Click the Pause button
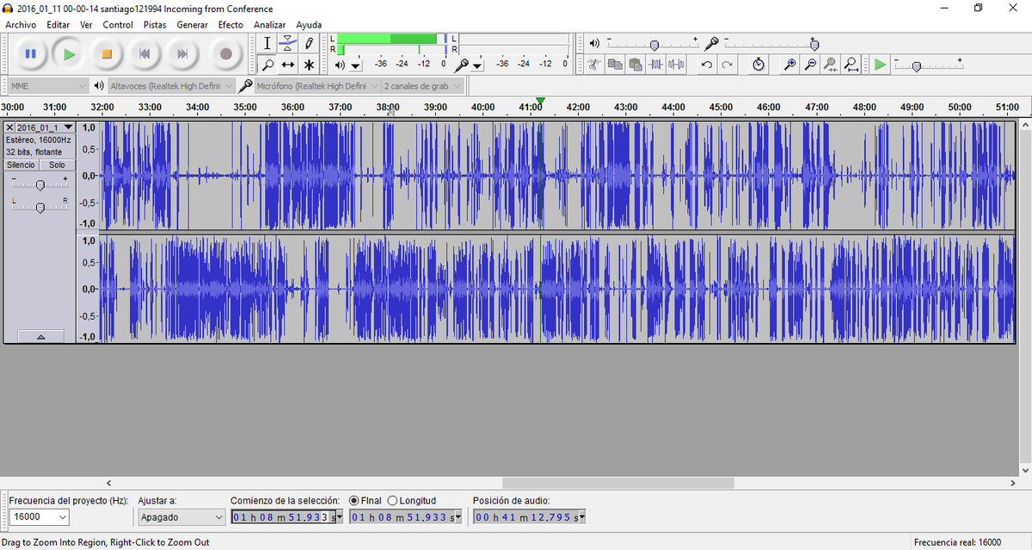This screenshot has width=1032, height=550. [x=30, y=54]
